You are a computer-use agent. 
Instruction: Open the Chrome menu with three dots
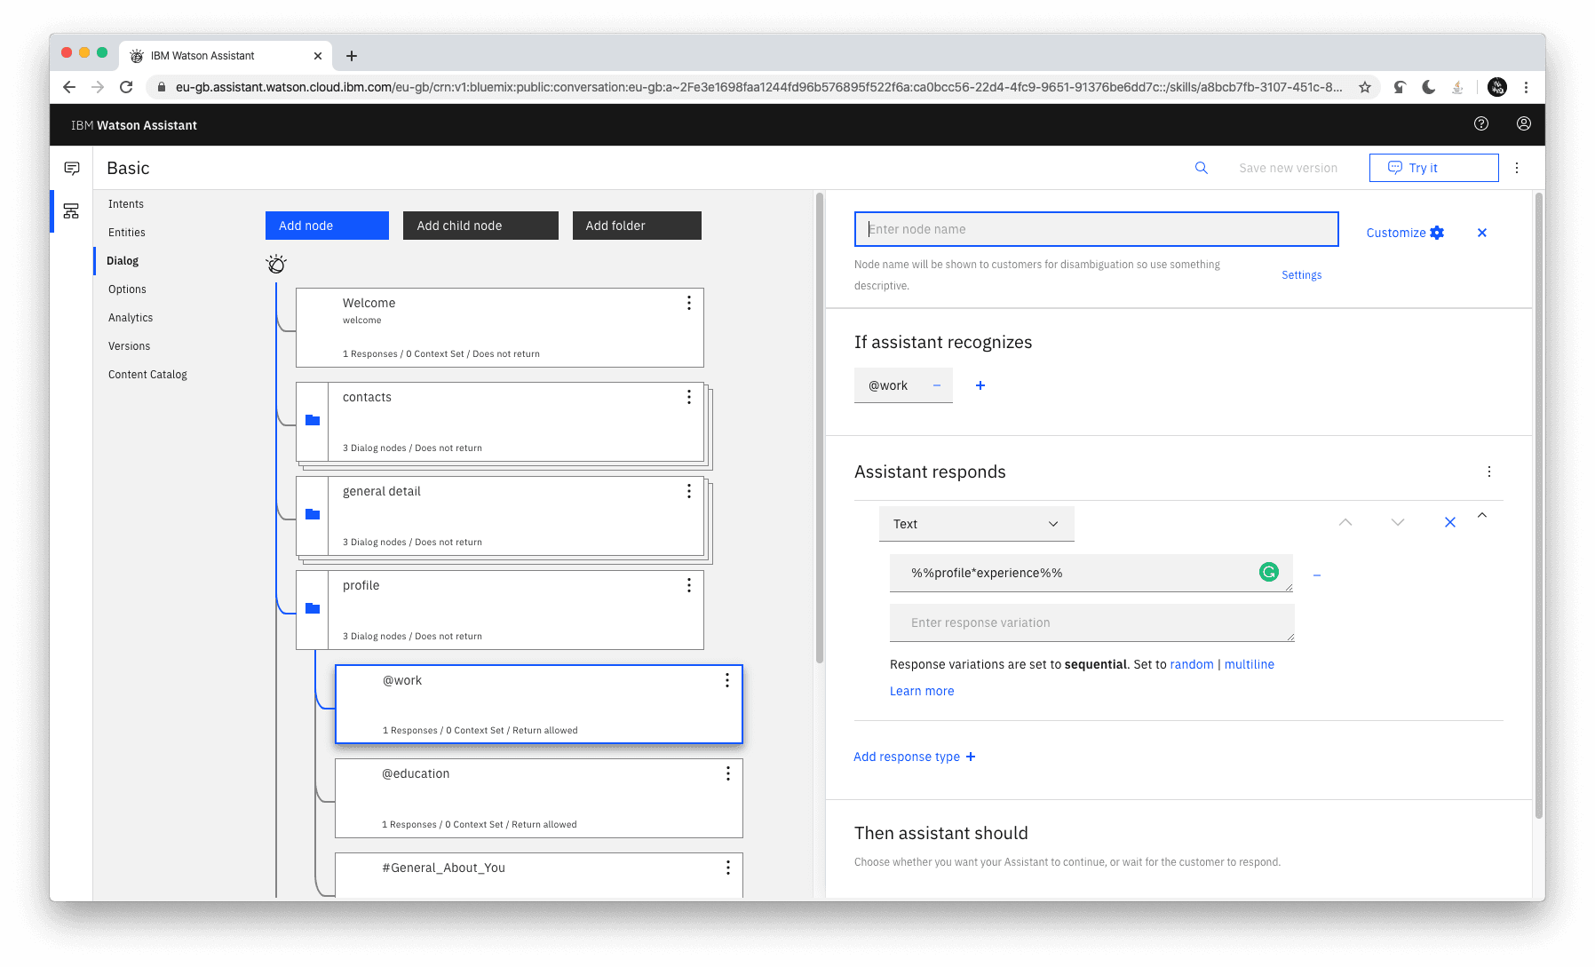click(1526, 87)
